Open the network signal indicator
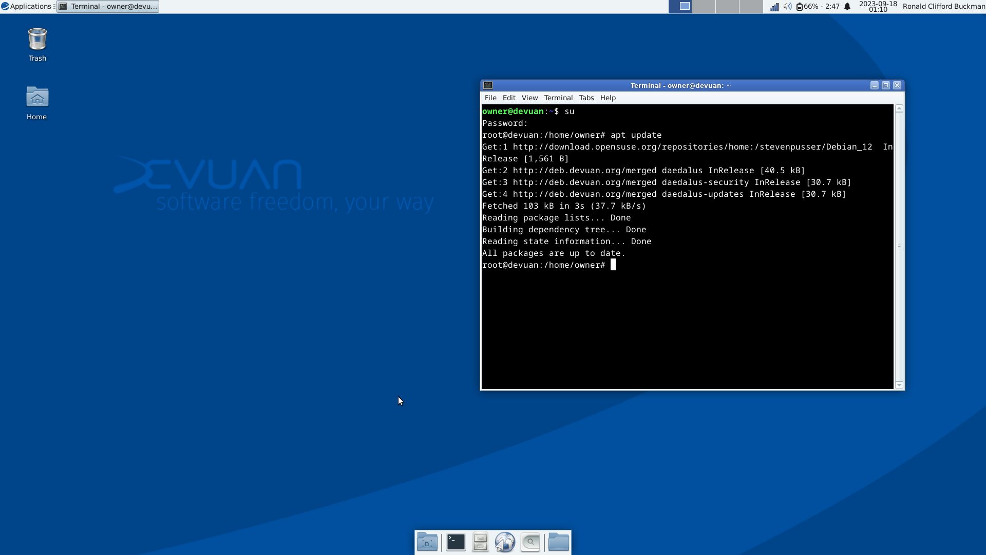 (x=773, y=7)
